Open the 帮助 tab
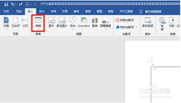This screenshot has width=181, height=103. (111, 11)
